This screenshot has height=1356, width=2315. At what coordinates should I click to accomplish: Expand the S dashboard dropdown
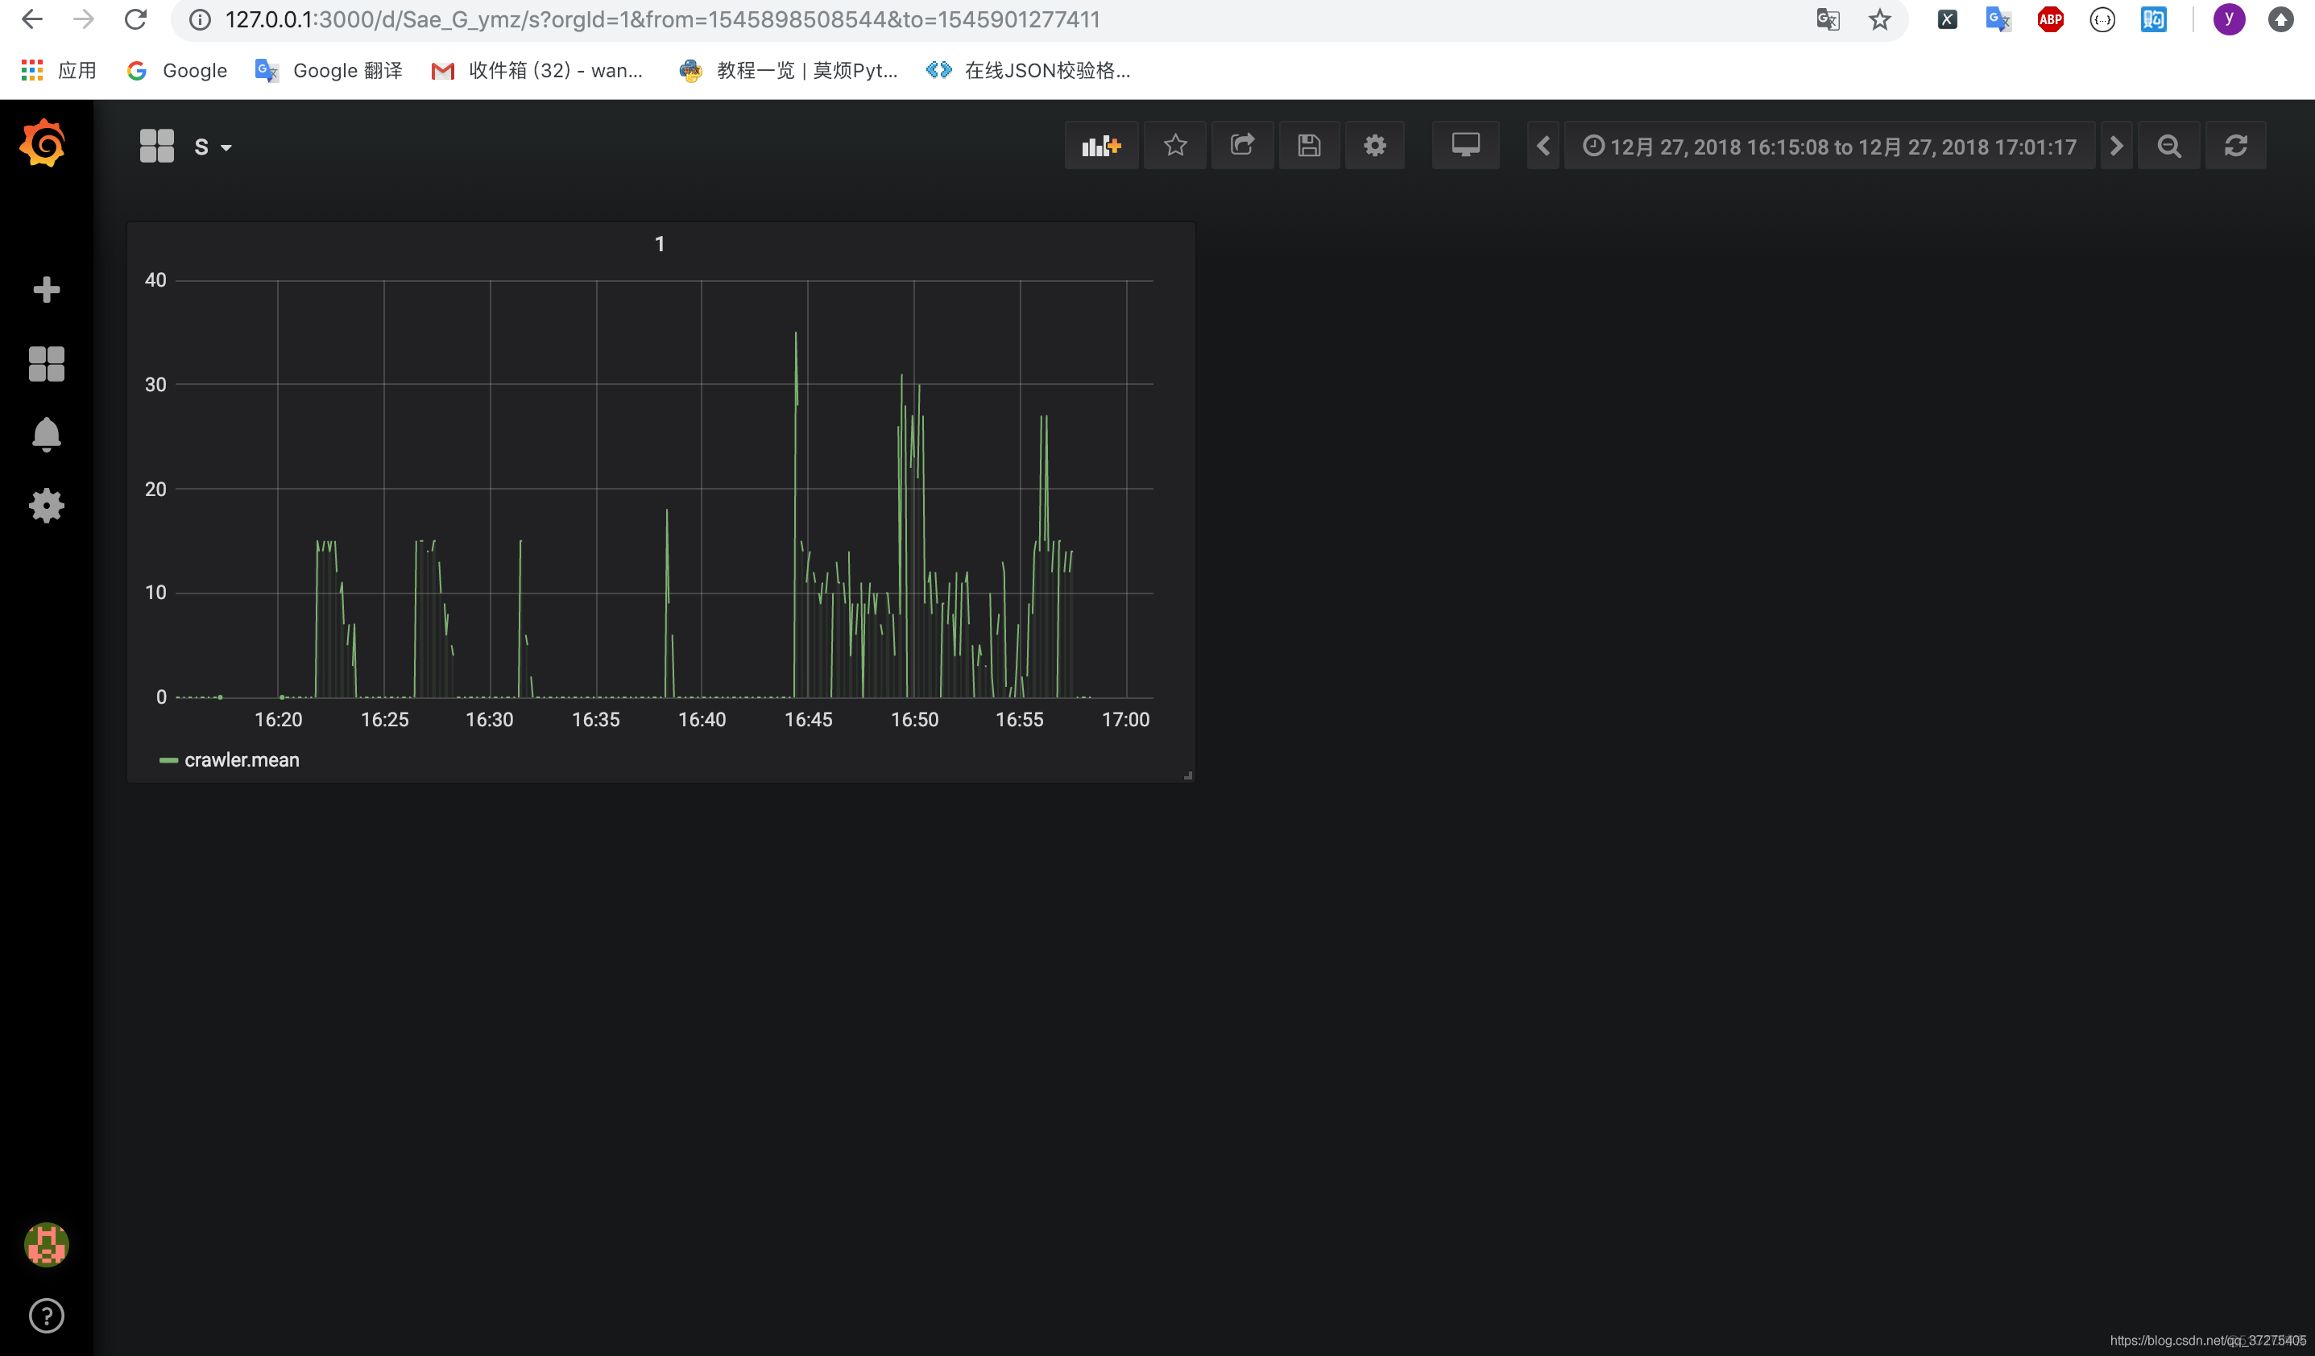[x=212, y=147]
